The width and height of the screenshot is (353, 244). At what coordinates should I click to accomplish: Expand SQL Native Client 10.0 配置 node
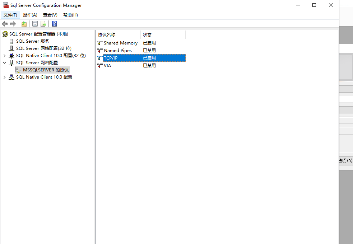pyautogui.click(x=5, y=77)
